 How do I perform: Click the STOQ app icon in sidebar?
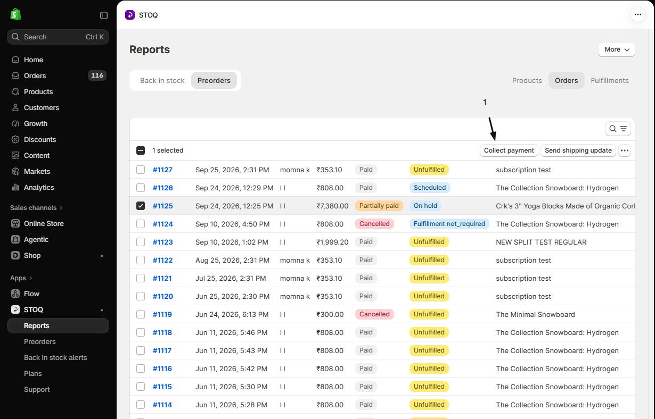point(15,309)
